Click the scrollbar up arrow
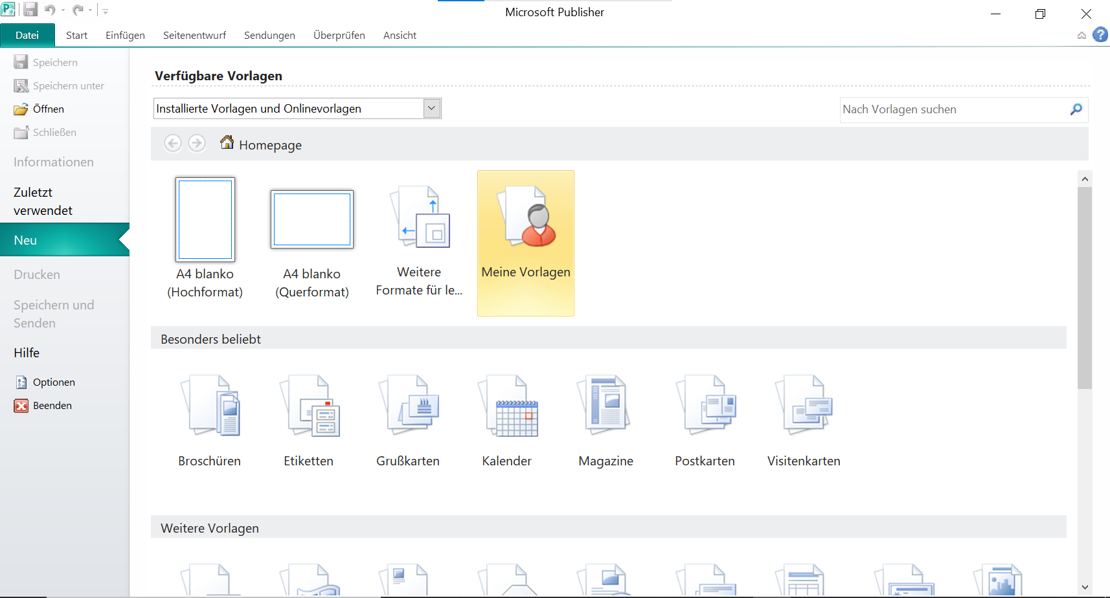This screenshot has width=1110, height=598. 1085,179
